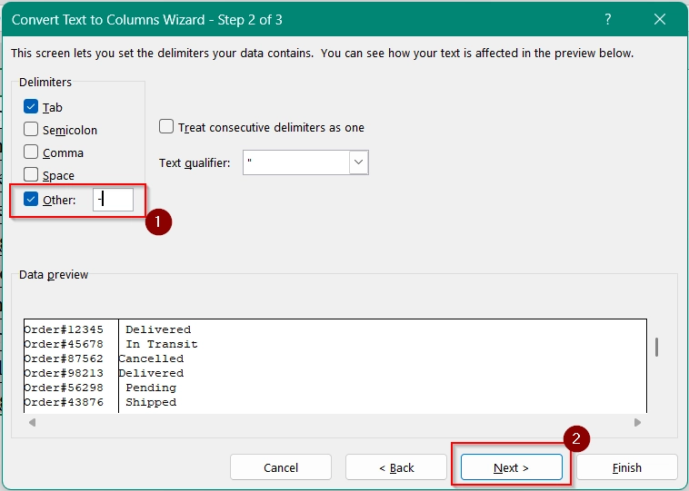Click 'Pending' in the preview
689x491 pixels.
[151, 388]
